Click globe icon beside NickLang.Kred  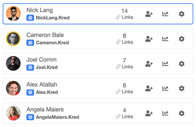[30, 18]
